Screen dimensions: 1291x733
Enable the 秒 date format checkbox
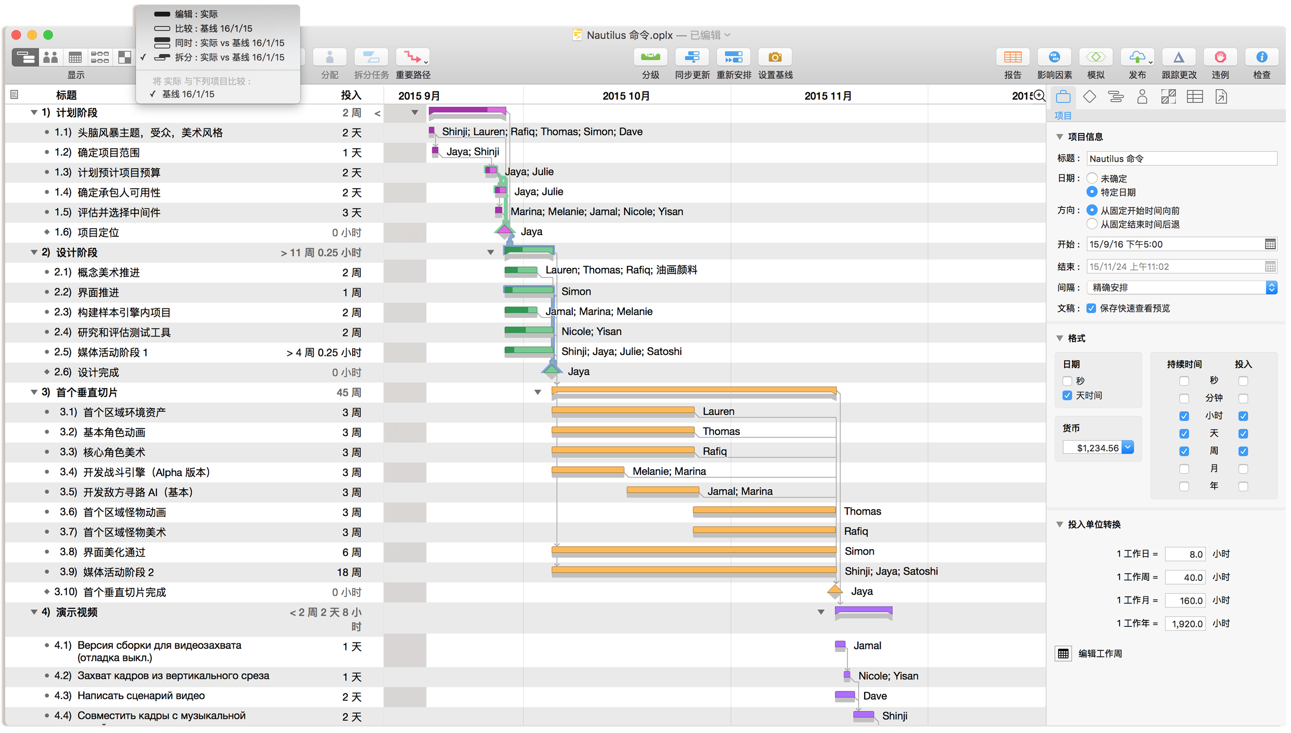(1068, 381)
